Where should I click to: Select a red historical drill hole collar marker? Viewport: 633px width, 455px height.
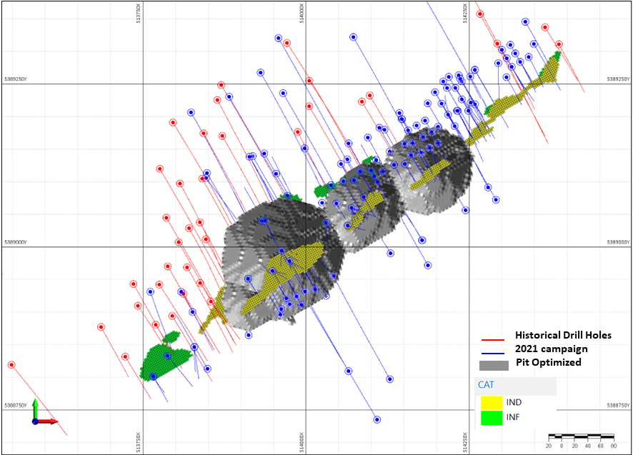coord(171,123)
